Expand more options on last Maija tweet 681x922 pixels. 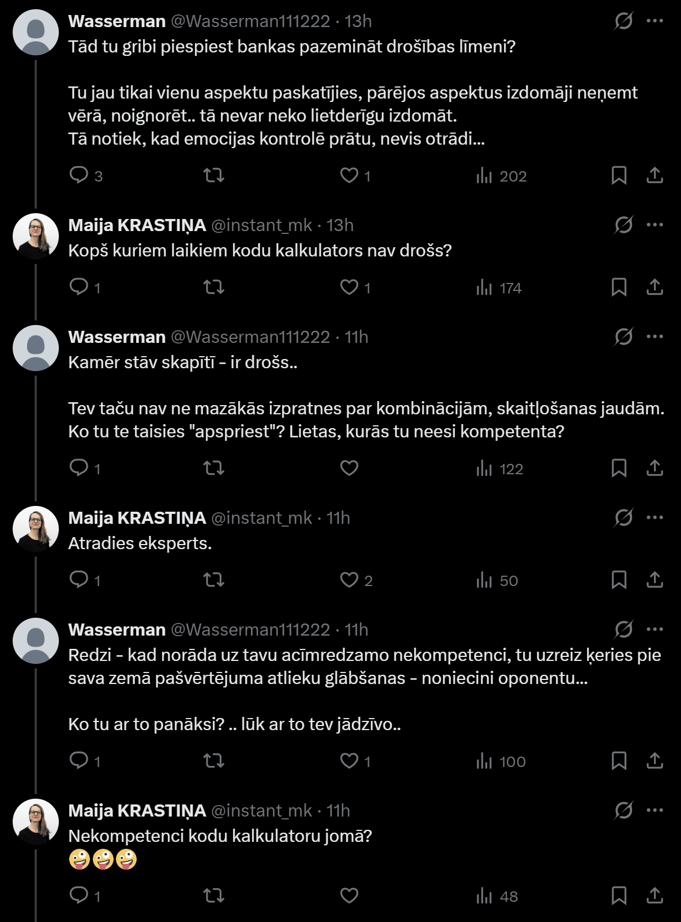click(x=655, y=810)
